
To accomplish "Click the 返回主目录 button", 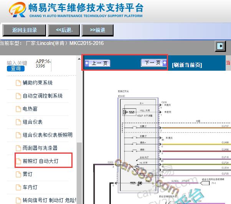I will pyautogui.click(x=24, y=30).
